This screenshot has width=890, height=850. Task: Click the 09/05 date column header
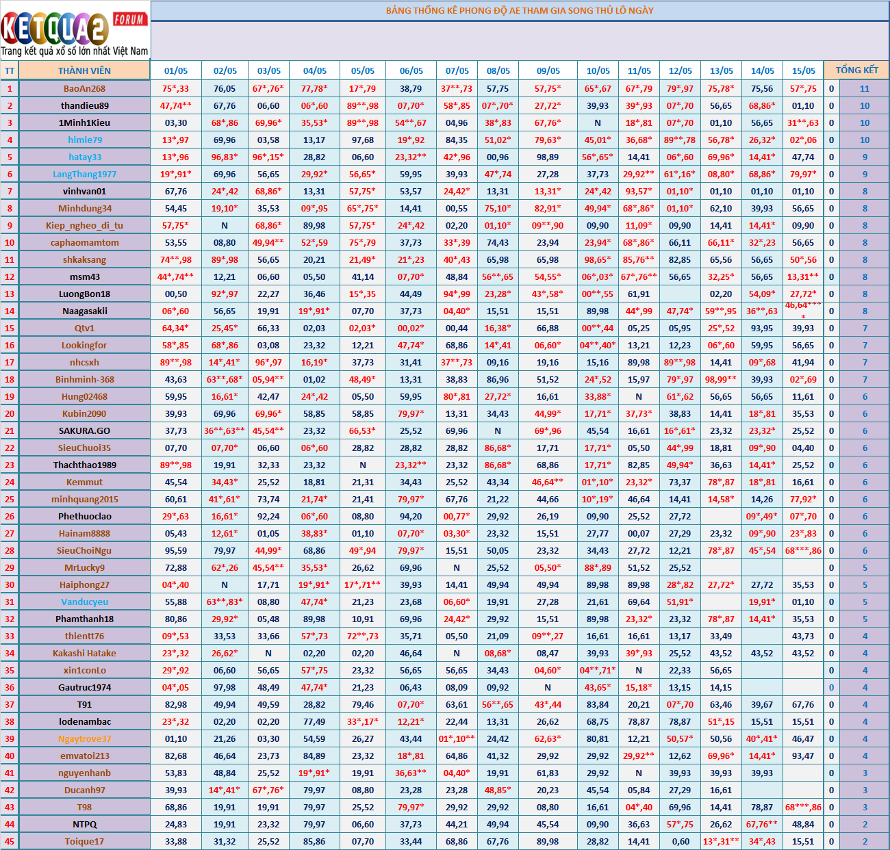[548, 70]
